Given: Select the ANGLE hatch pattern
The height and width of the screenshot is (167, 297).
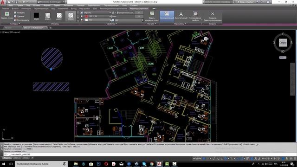Looking at the screenshot, I should [48, 16].
